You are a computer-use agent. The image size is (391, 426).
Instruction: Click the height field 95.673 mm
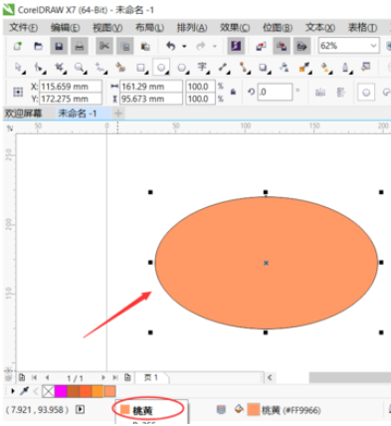click(151, 99)
